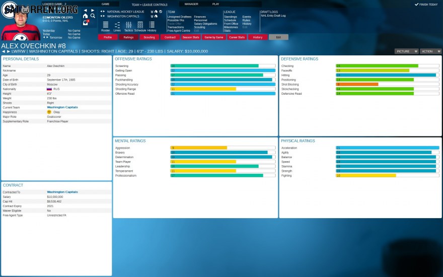The image size is (443, 277).
Task: Open league Rules link
Action: point(246,20)
